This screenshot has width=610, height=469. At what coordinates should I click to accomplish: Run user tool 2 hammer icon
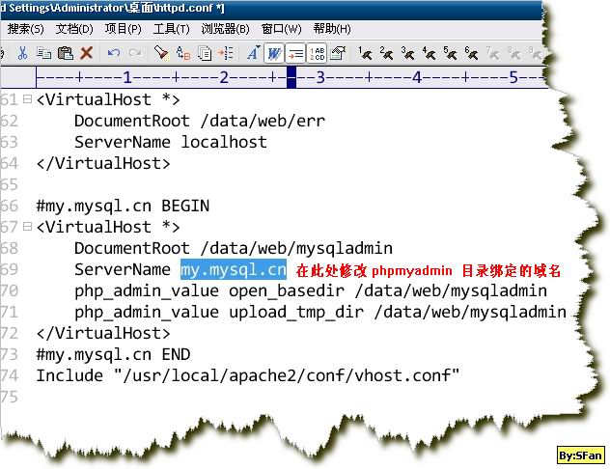[x=386, y=53]
